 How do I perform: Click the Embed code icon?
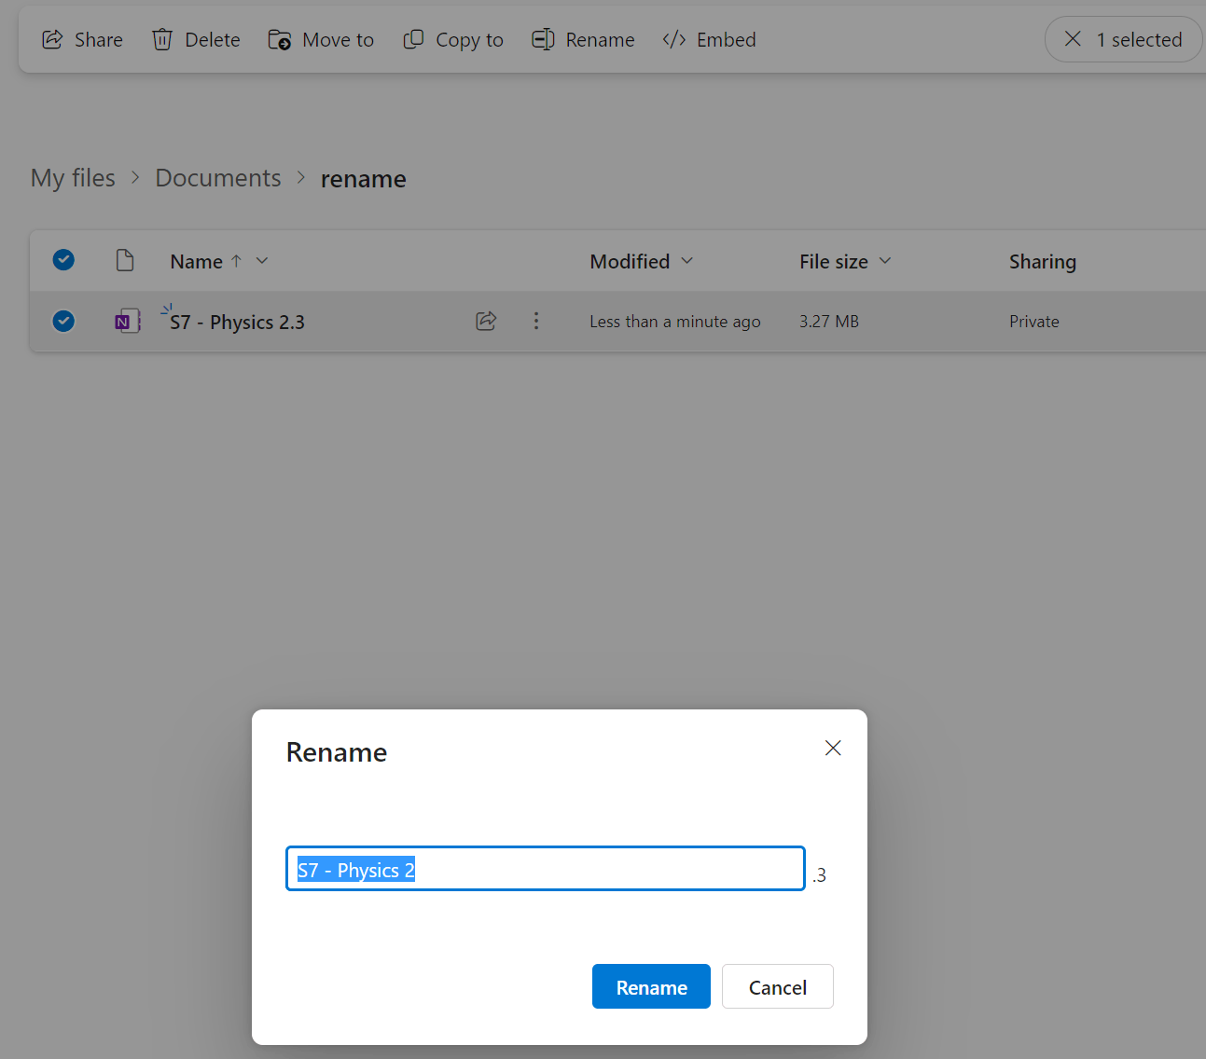tap(674, 39)
